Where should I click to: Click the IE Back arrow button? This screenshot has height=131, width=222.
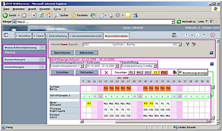click(x=6, y=15)
